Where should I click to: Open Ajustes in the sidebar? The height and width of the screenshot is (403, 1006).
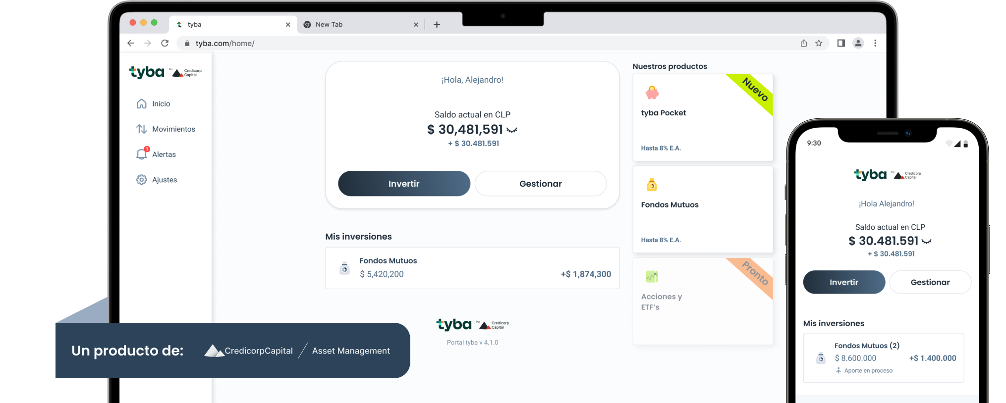(156, 179)
